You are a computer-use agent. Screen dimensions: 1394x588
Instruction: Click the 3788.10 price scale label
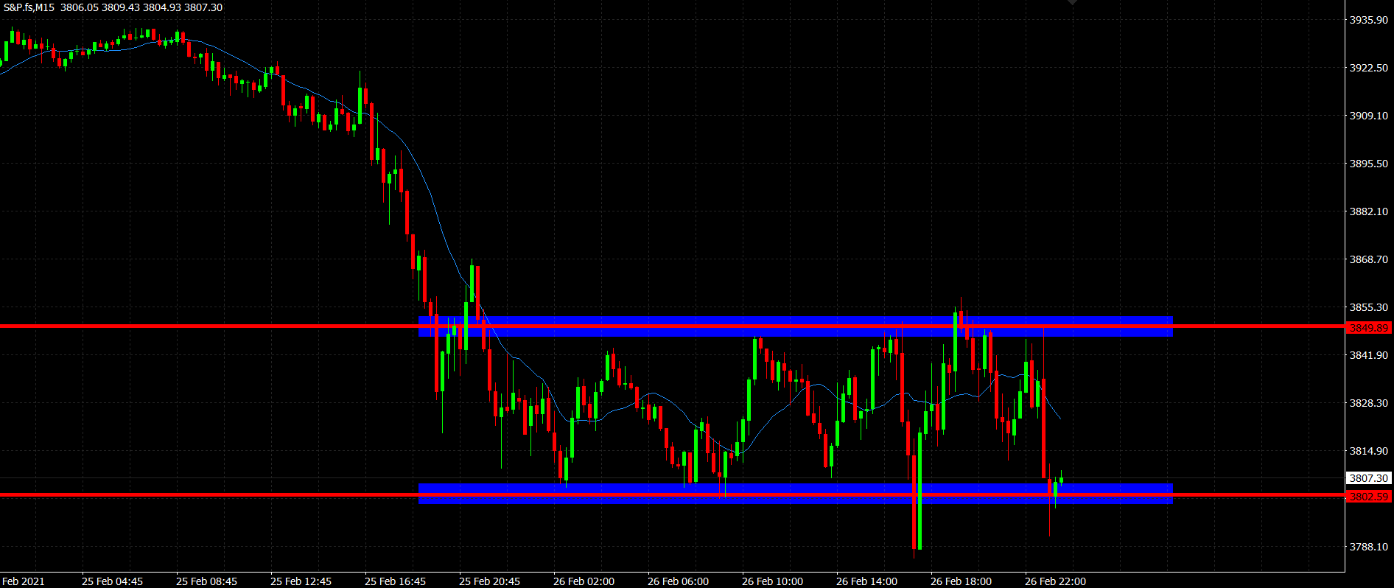tap(1368, 547)
